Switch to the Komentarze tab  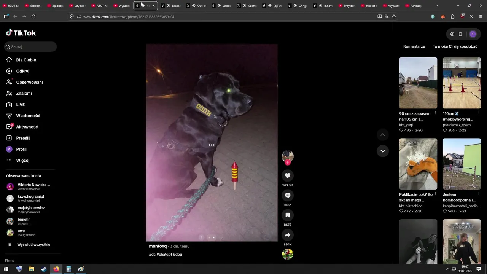point(414,46)
